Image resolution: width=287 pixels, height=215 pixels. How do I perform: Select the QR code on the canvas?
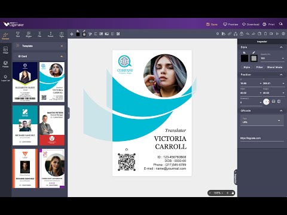point(127,162)
